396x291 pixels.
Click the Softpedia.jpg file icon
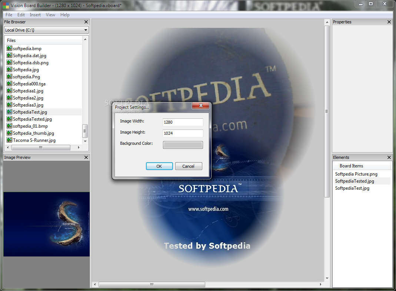[9, 69]
